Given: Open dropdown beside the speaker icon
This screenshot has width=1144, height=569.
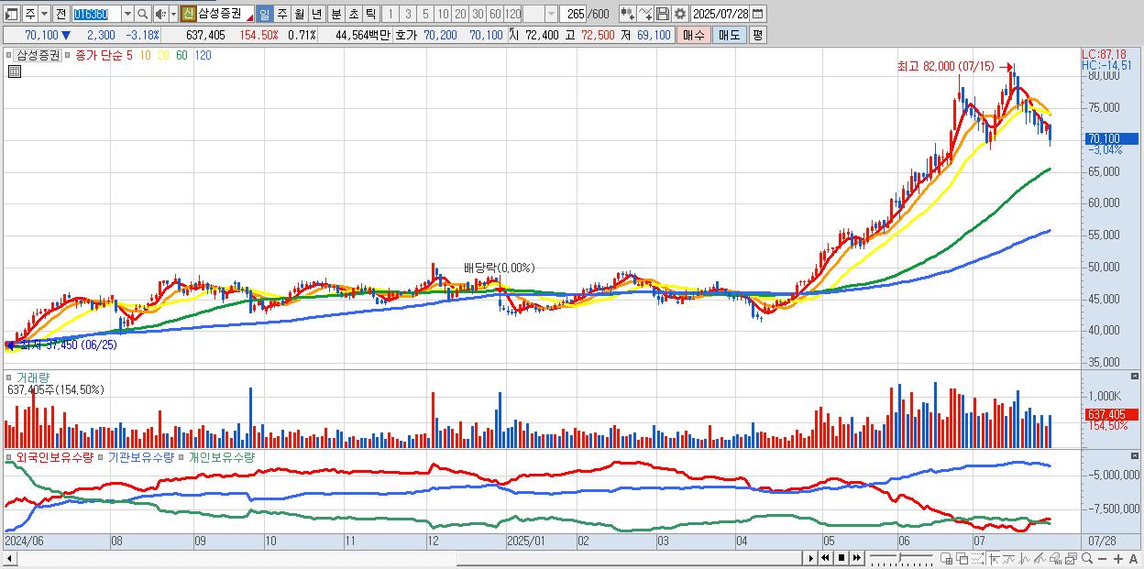Looking at the screenshot, I should [x=173, y=14].
